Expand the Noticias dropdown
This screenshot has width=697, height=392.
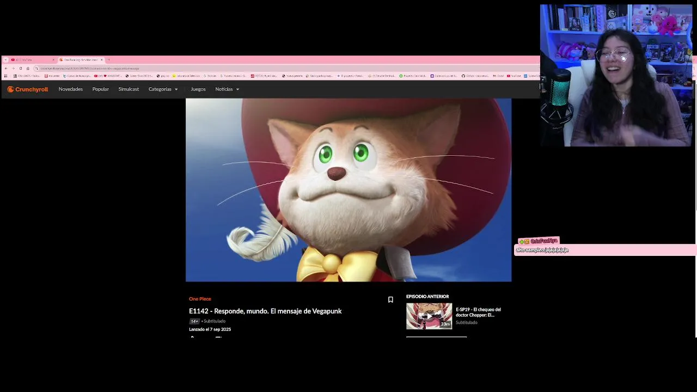227,89
